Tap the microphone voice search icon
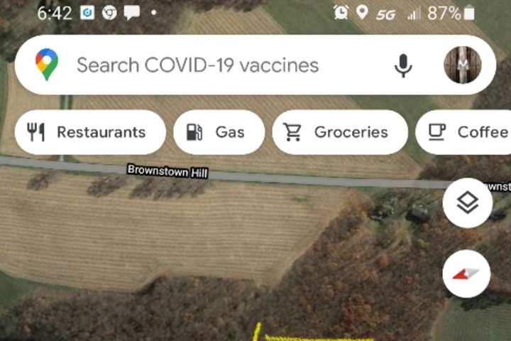The image size is (511, 341). click(x=403, y=65)
